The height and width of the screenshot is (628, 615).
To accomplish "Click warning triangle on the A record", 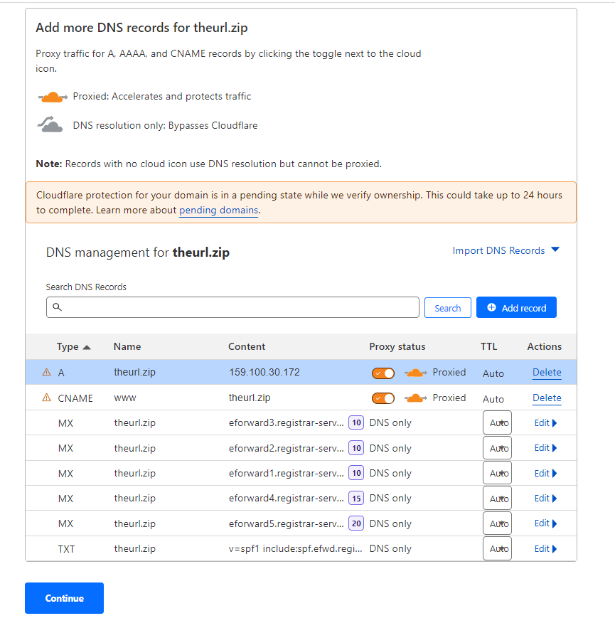I will pyautogui.click(x=46, y=373).
